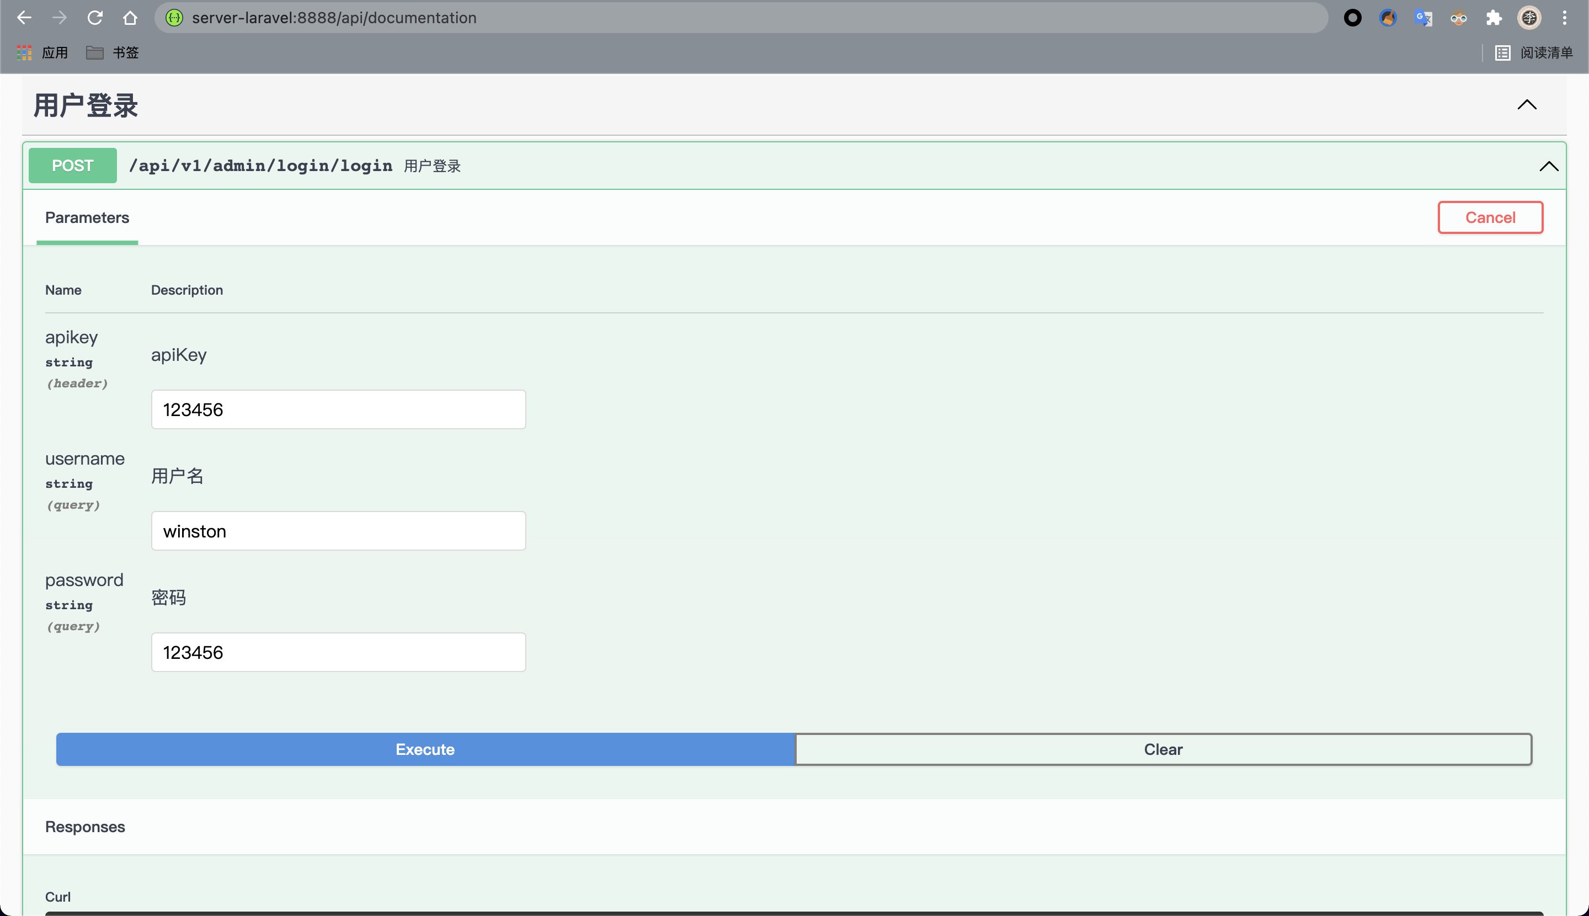Viewport: 1589px width, 916px height.
Task: Open the 阅读清单 reading list
Action: (1534, 53)
